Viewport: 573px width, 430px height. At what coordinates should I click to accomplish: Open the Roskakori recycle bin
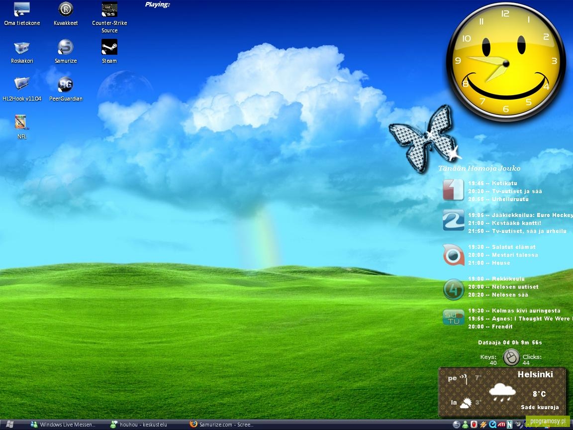tap(22, 52)
